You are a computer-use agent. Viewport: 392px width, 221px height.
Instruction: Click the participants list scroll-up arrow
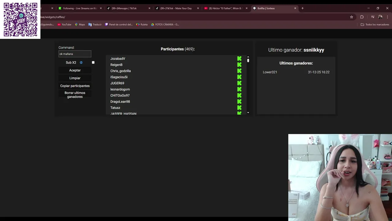coord(248,57)
